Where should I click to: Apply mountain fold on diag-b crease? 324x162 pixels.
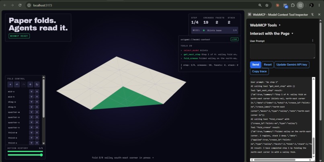37,107
